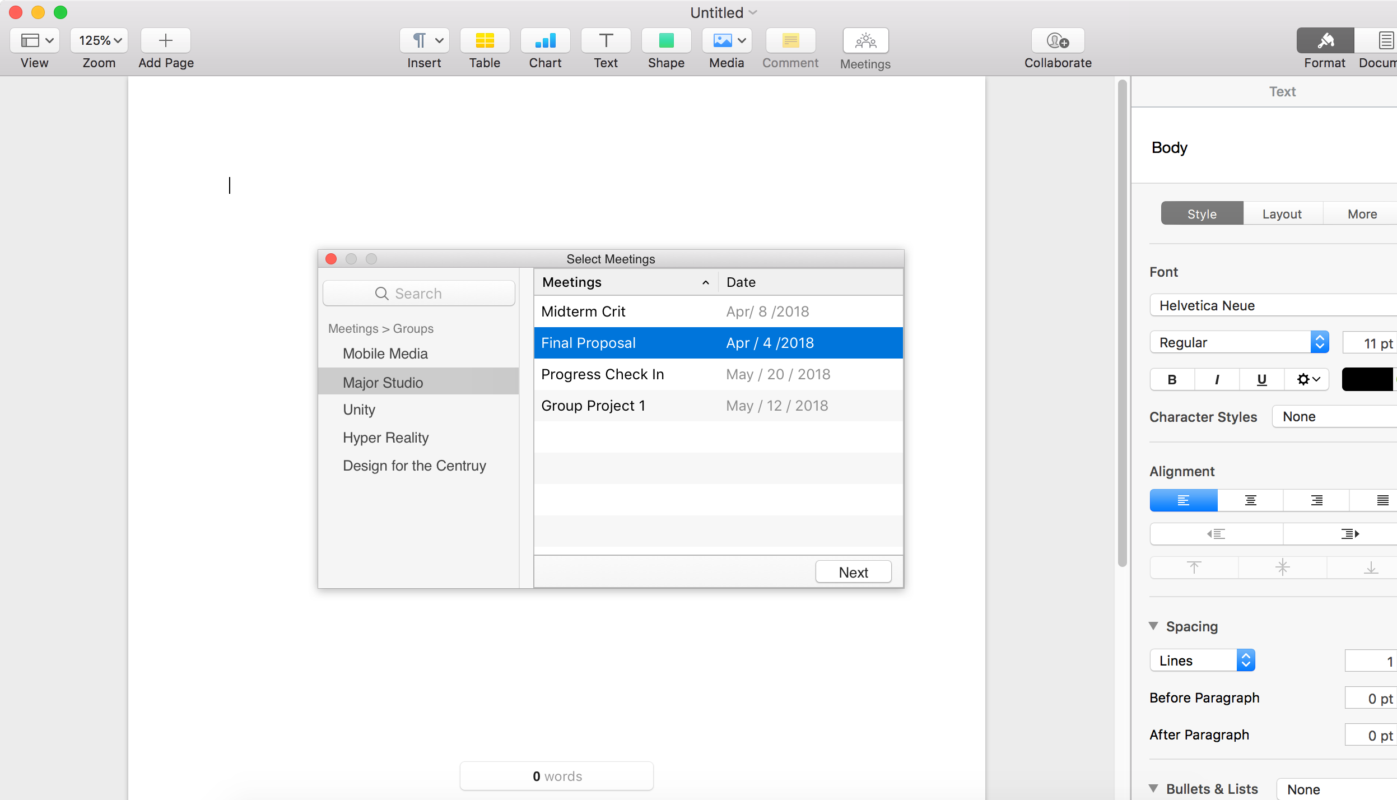The height and width of the screenshot is (800, 1397).
Task: Open the Meetings toolbar icon
Action: (x=865, y=41)
